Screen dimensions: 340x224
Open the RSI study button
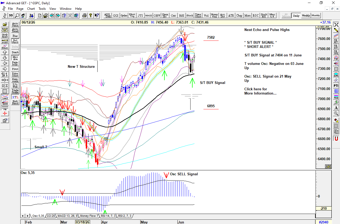pyautogui.click(x=181, y=16)
